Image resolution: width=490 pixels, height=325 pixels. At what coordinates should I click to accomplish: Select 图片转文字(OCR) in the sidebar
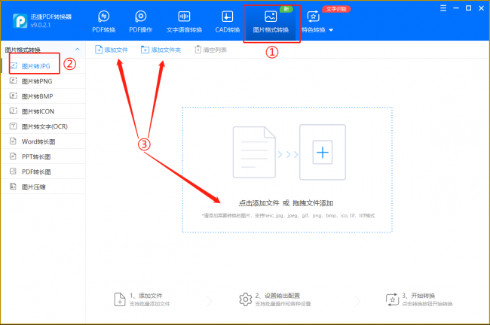pyautogui.click(x=43, y=126)
